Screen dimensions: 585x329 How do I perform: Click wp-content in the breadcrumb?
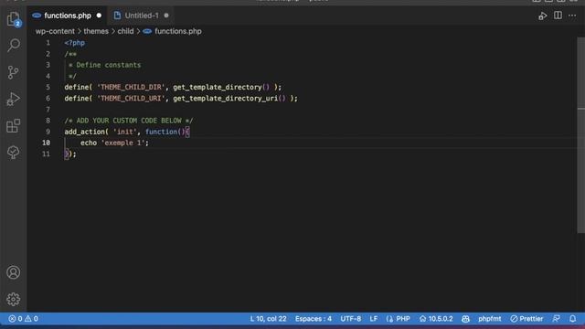(55, 31)
